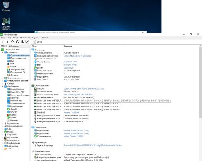This screenshot has width=202, height=161.
Task: Open the Средство просмотра desktop shortcut
Action: (6, 24)
